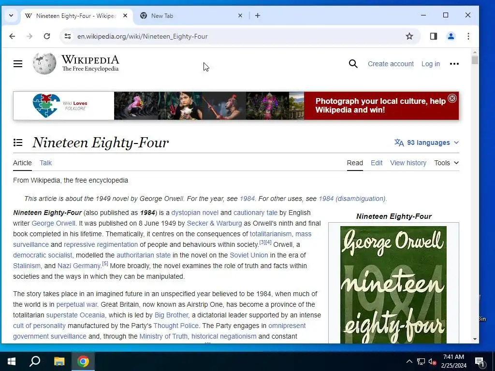Open the Nazi Germany link
The image size is (495, 371).
tap(79, 266)
